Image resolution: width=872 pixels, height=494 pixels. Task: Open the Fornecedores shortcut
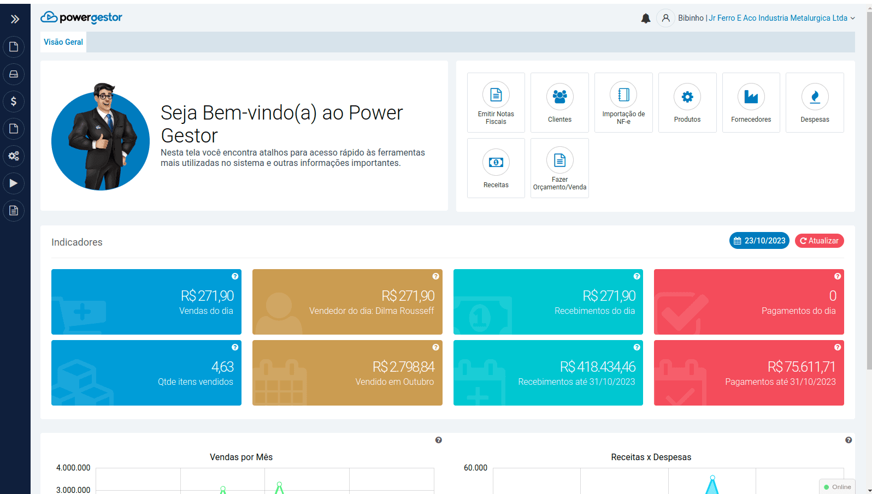[751, 103]
